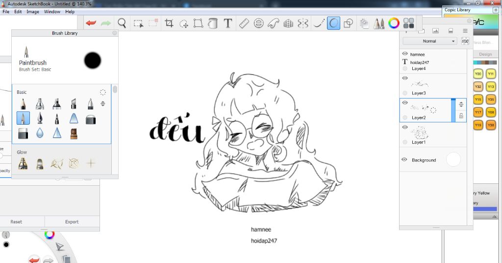502x263 pixels.
Task: Select the Text tool in toolbar
Action: click(227, 23)
